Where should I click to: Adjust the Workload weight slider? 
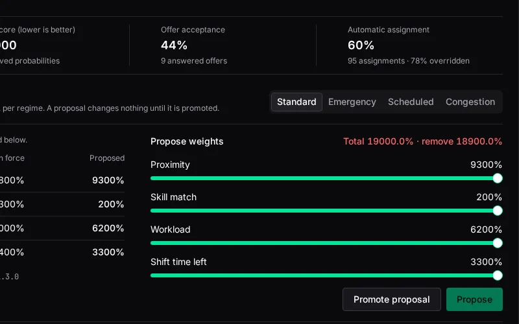tap(326, 243)
